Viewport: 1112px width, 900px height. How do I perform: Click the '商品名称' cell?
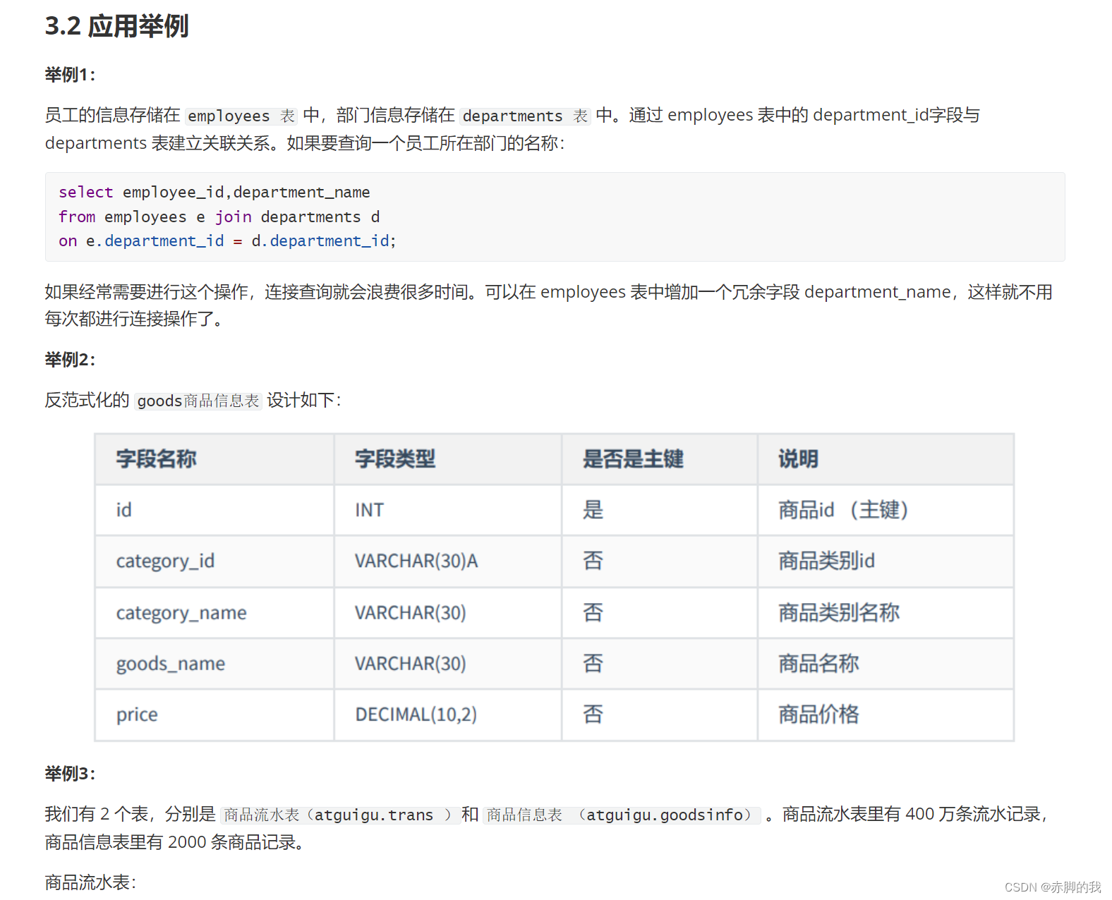click(x=886, y=664)
